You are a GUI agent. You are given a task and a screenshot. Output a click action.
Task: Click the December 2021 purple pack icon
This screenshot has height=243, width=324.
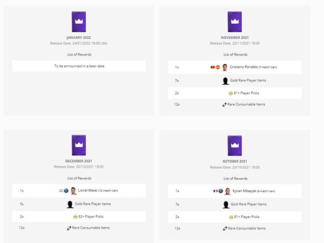79,145
